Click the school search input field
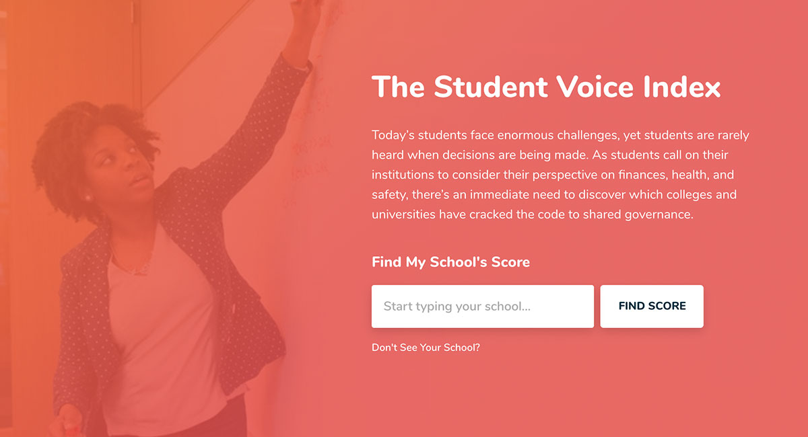 pyautogui.click(x=482, y=307)
